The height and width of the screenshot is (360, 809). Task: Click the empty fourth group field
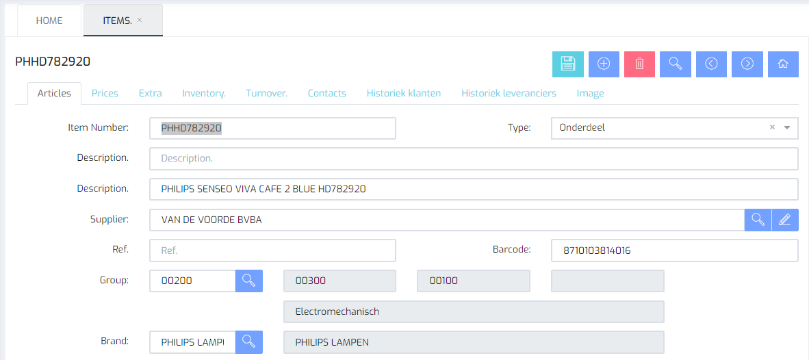608,281
